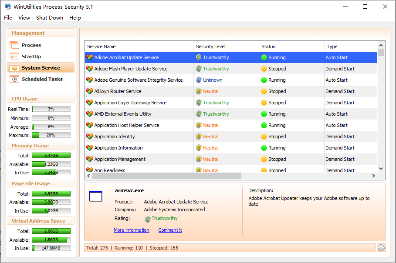Click the System Service gear icon
This screenshot has height=263, width=396.
click(x=14, y=68)
